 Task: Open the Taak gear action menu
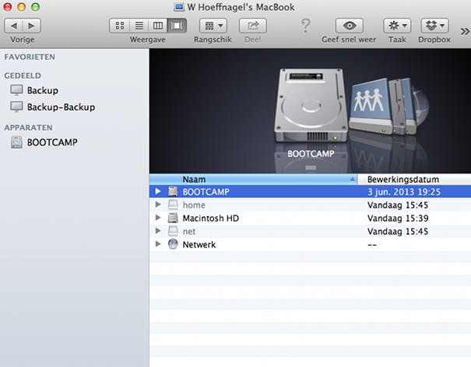397,26
